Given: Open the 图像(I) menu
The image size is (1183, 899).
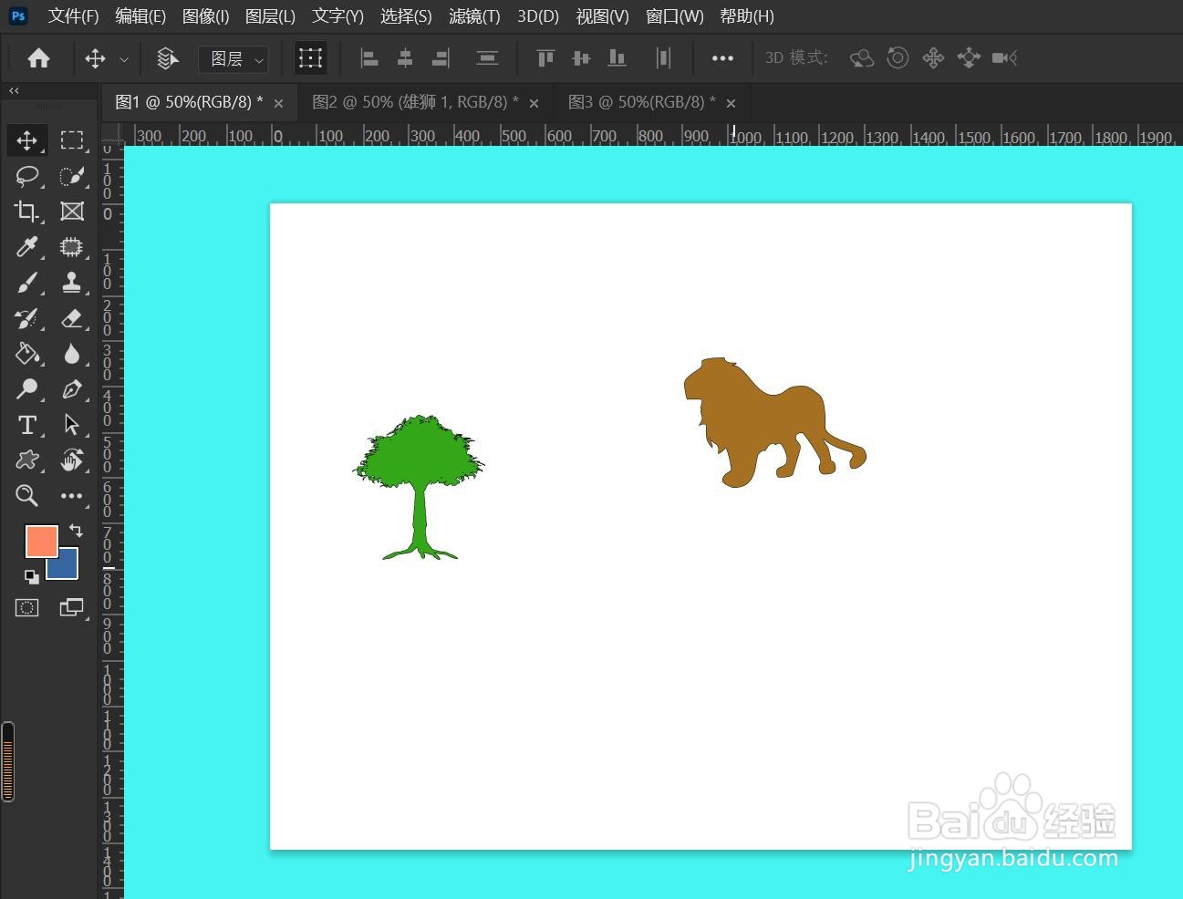Looking at the screenshot, I should 205,16.
